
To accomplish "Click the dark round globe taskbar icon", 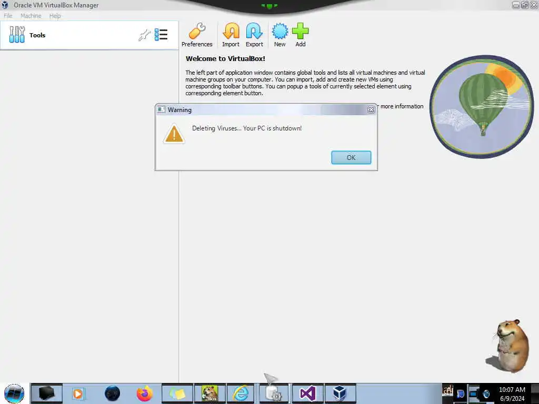I will 113,393.
